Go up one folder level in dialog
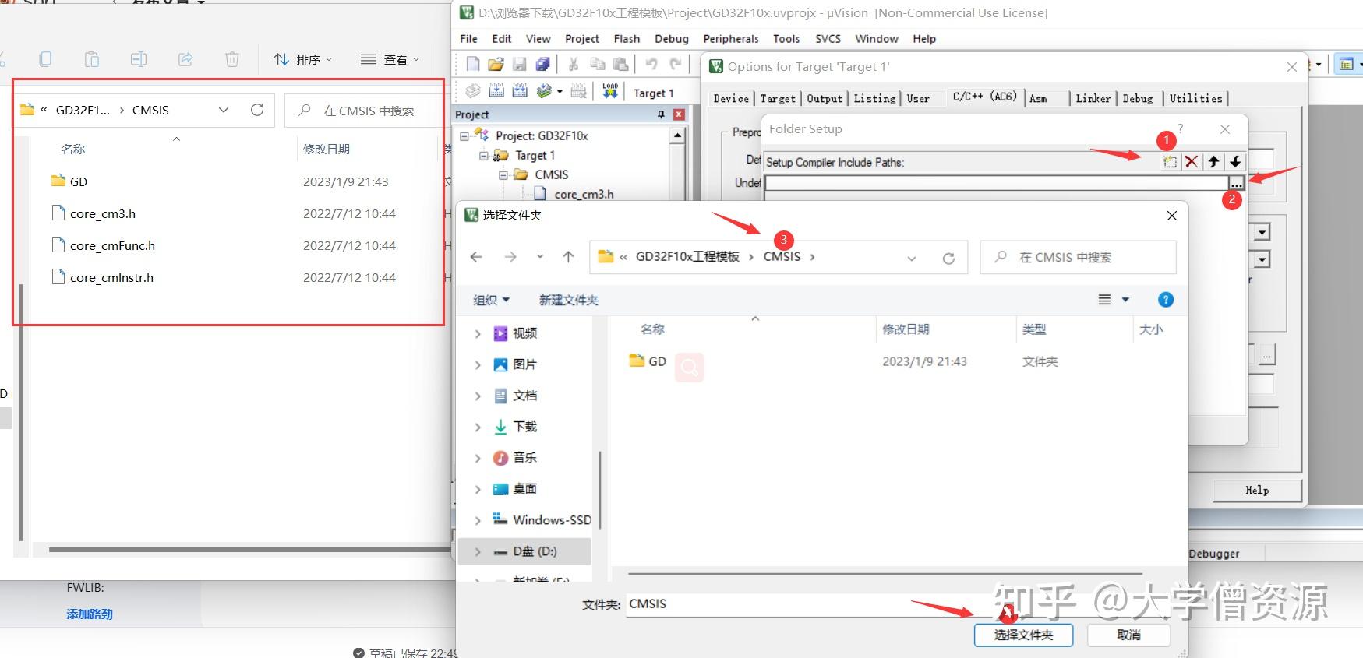1363x658 pixels. pos(568,257)
